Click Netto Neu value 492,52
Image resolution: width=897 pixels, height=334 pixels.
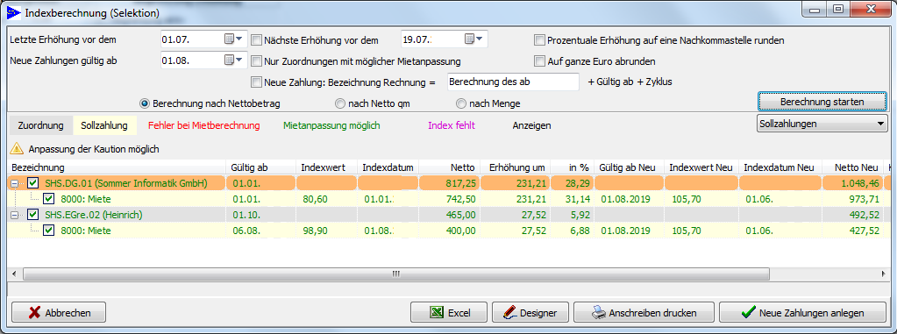(x=865, y=215)
